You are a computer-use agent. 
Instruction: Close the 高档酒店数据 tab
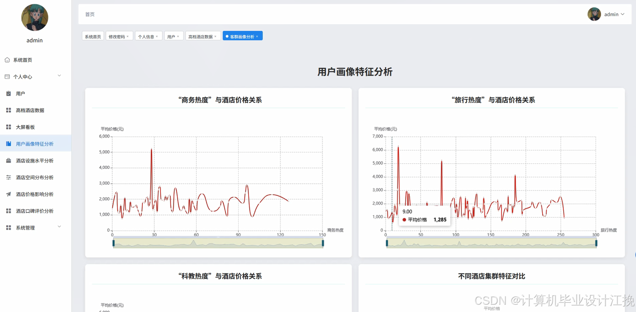pos(215,36)
